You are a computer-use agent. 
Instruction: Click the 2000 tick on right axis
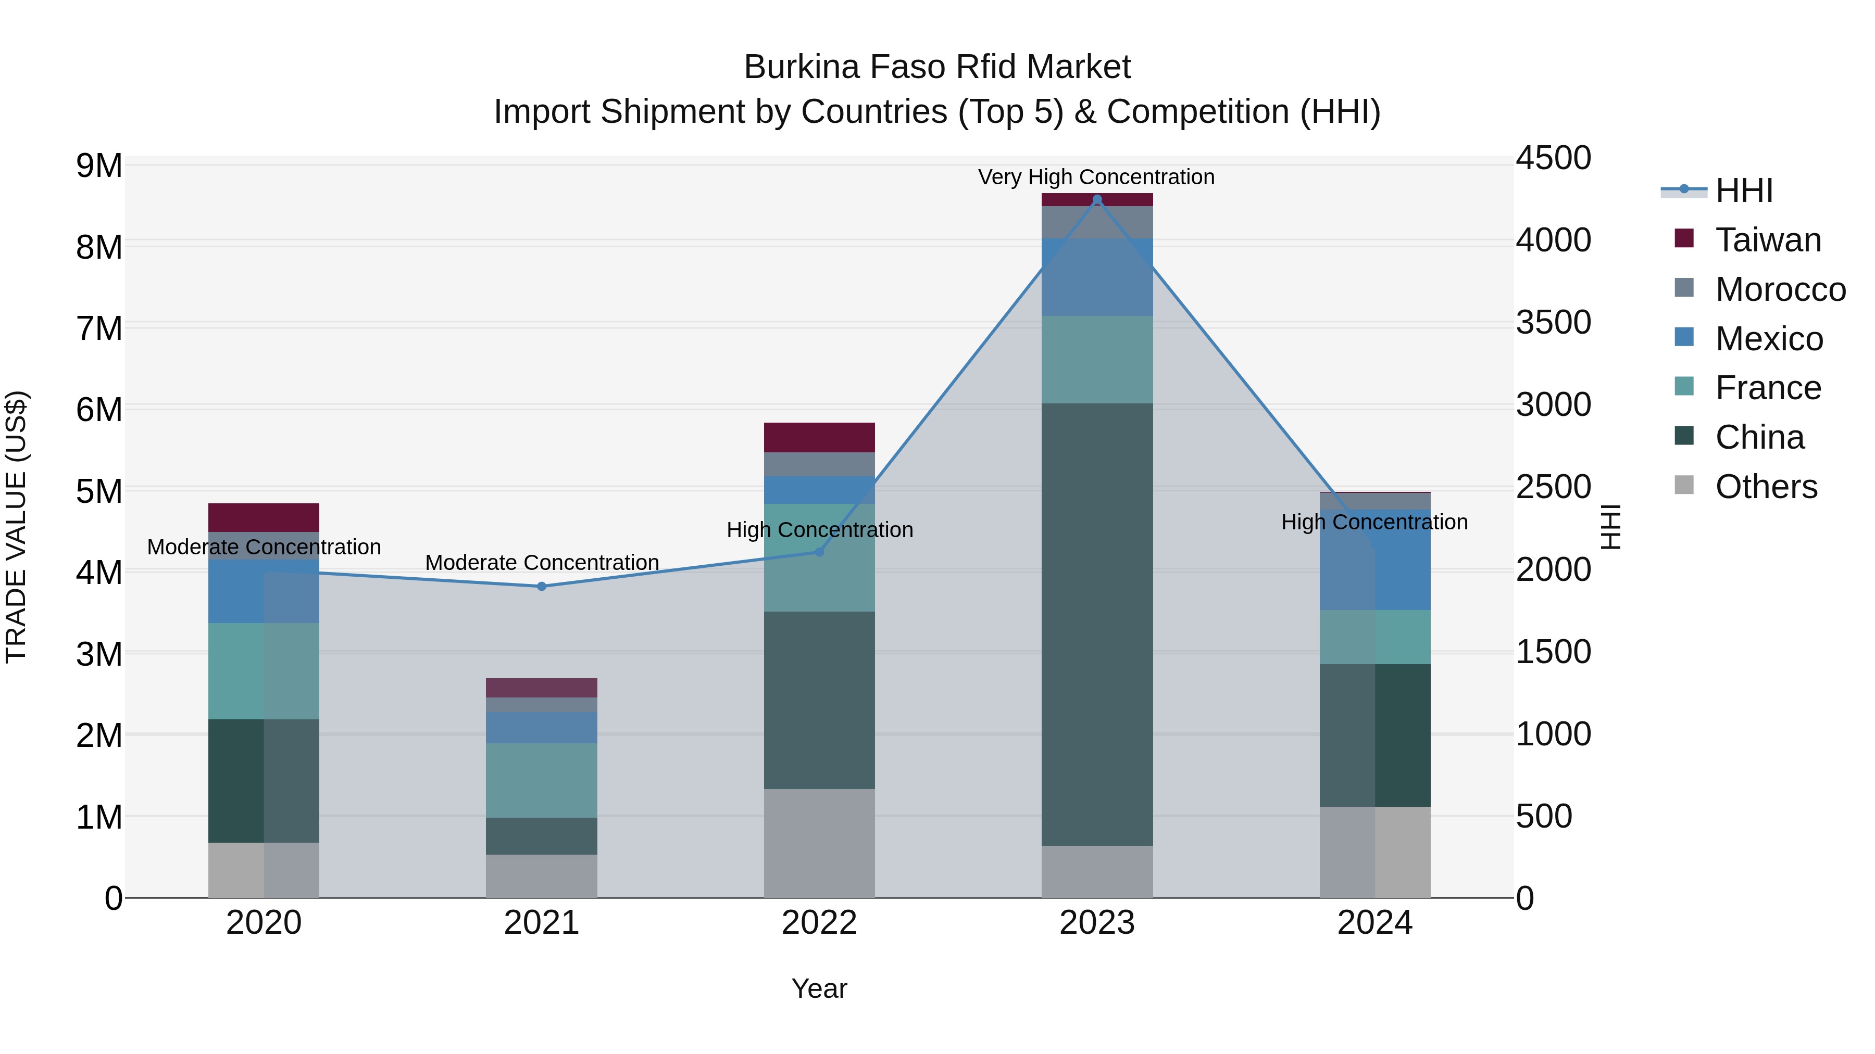(1554, 569)
